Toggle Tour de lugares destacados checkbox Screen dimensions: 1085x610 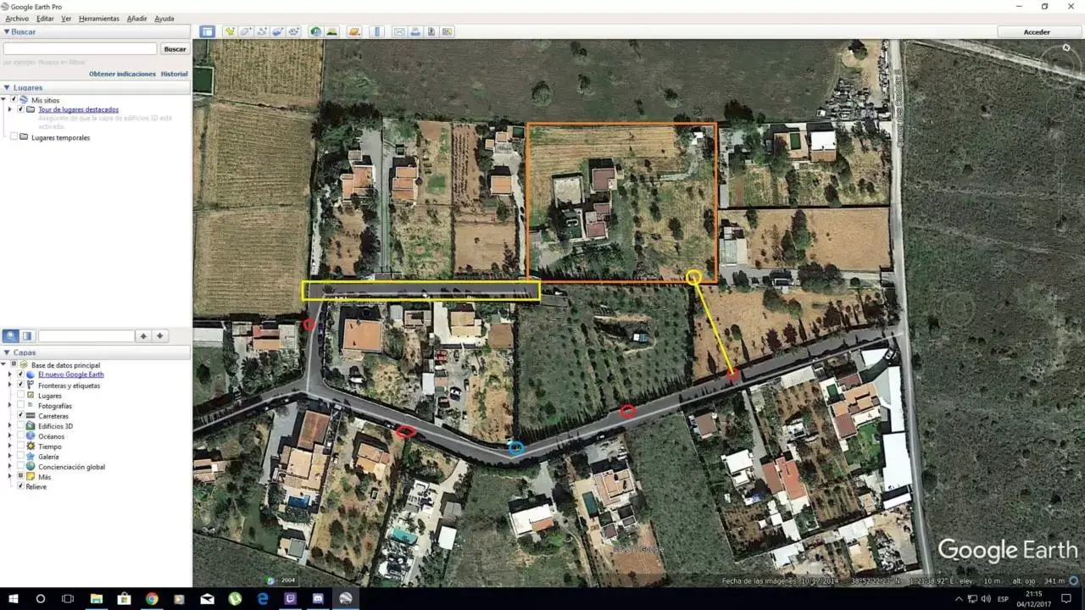pyautogui.click(x=21, y=109)
